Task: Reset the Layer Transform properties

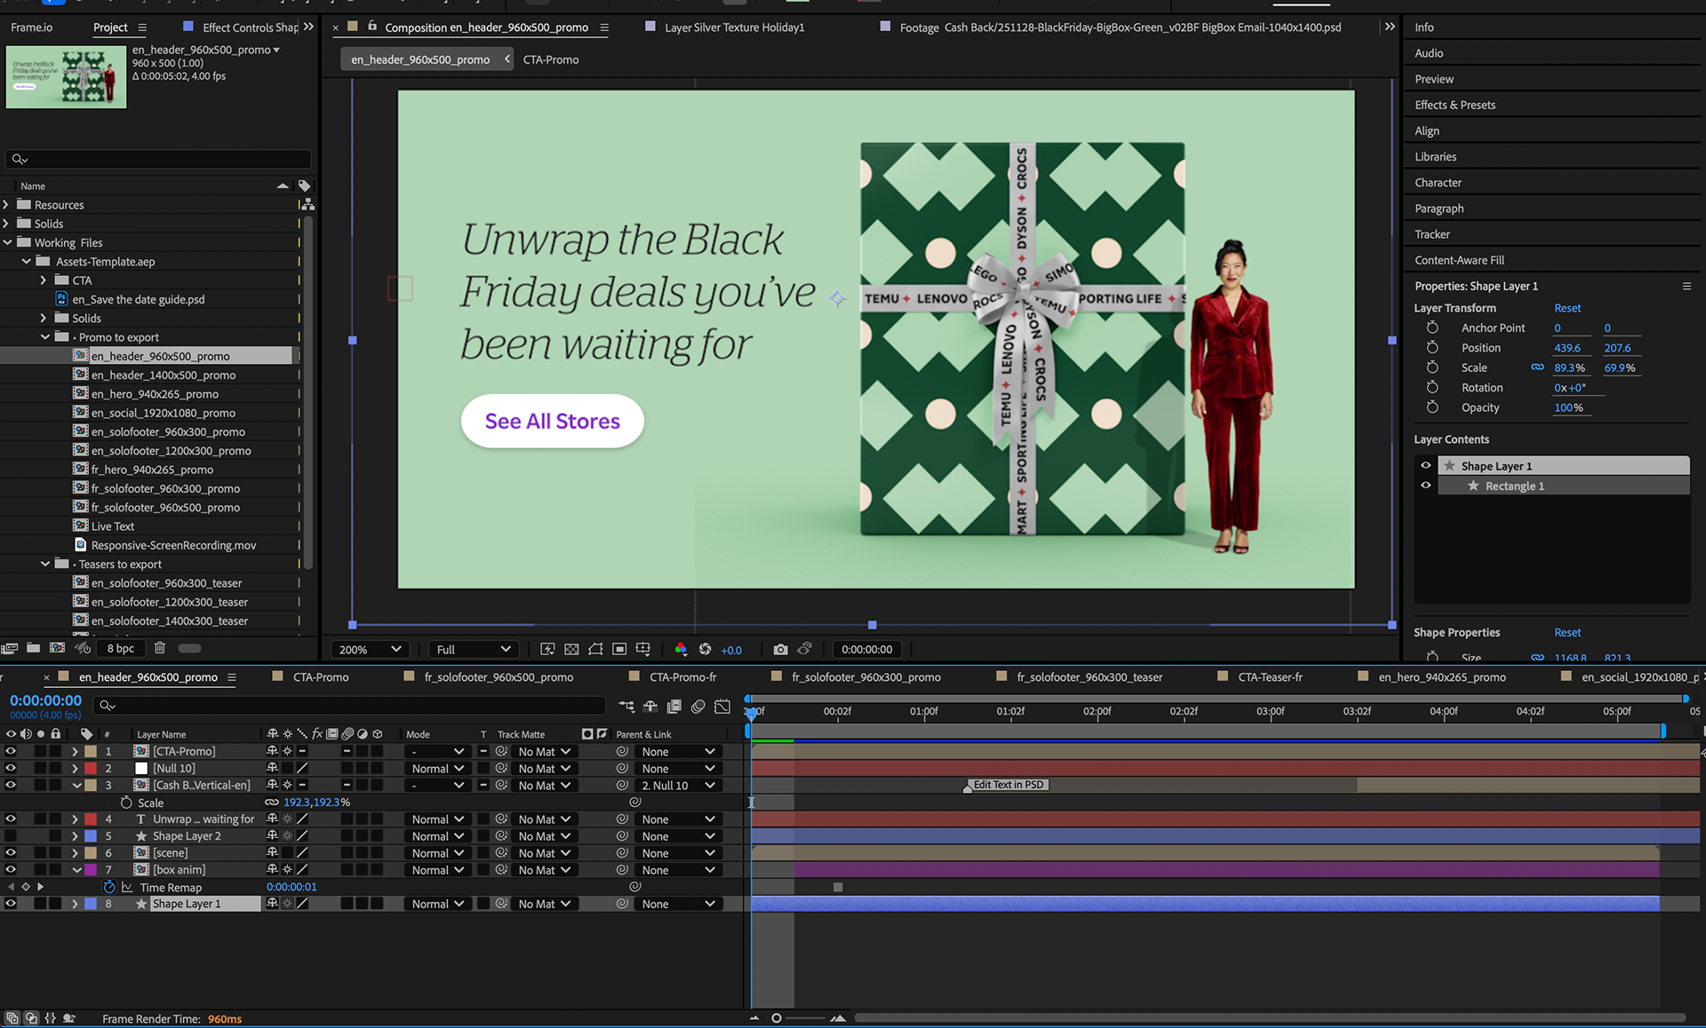Action: 1566,308
